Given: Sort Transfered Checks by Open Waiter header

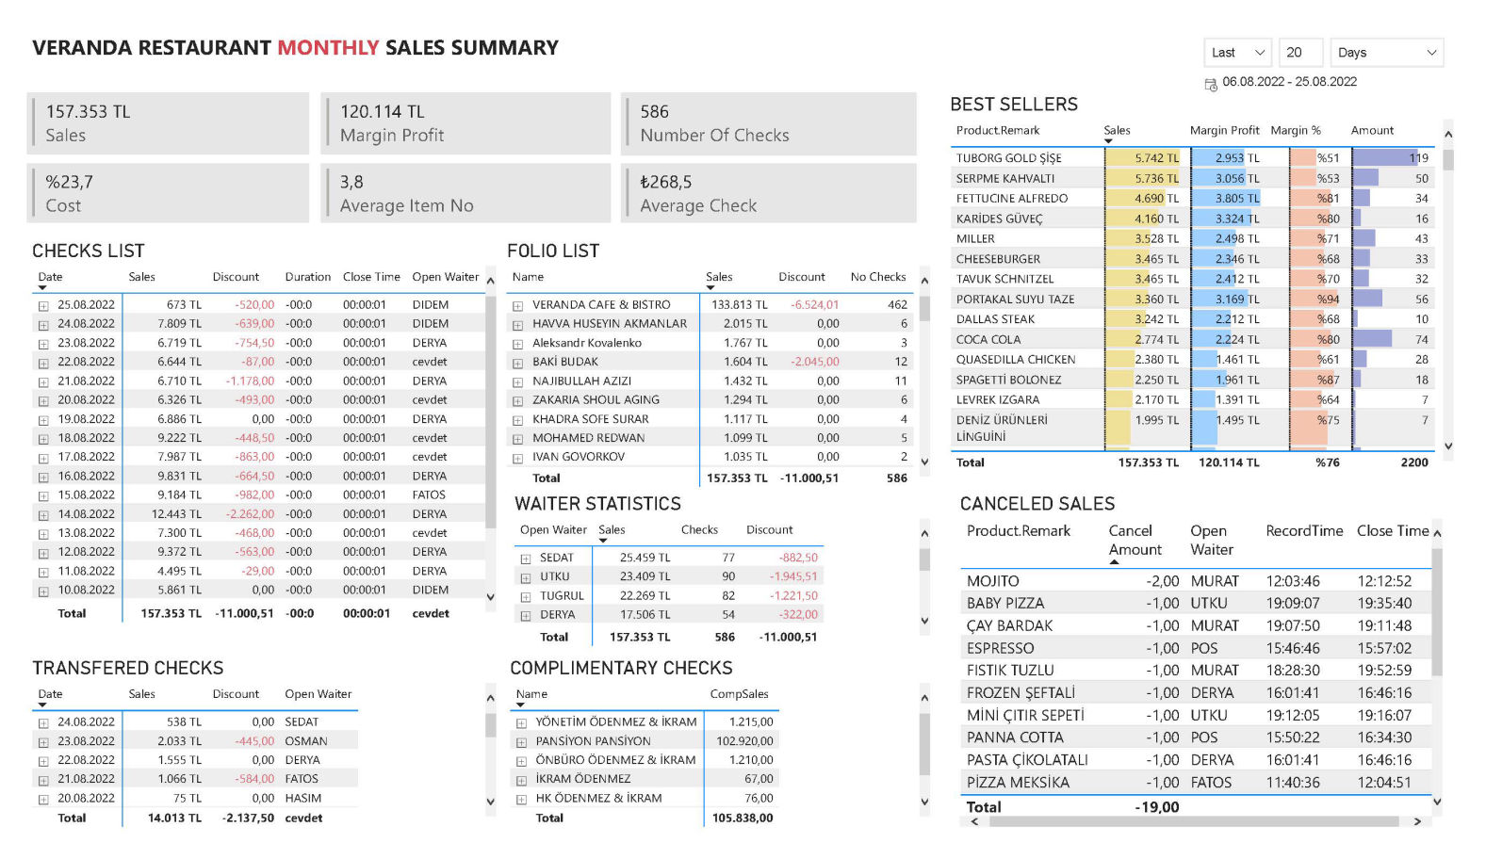Looking at the screenshot, I should coord(318,694).
